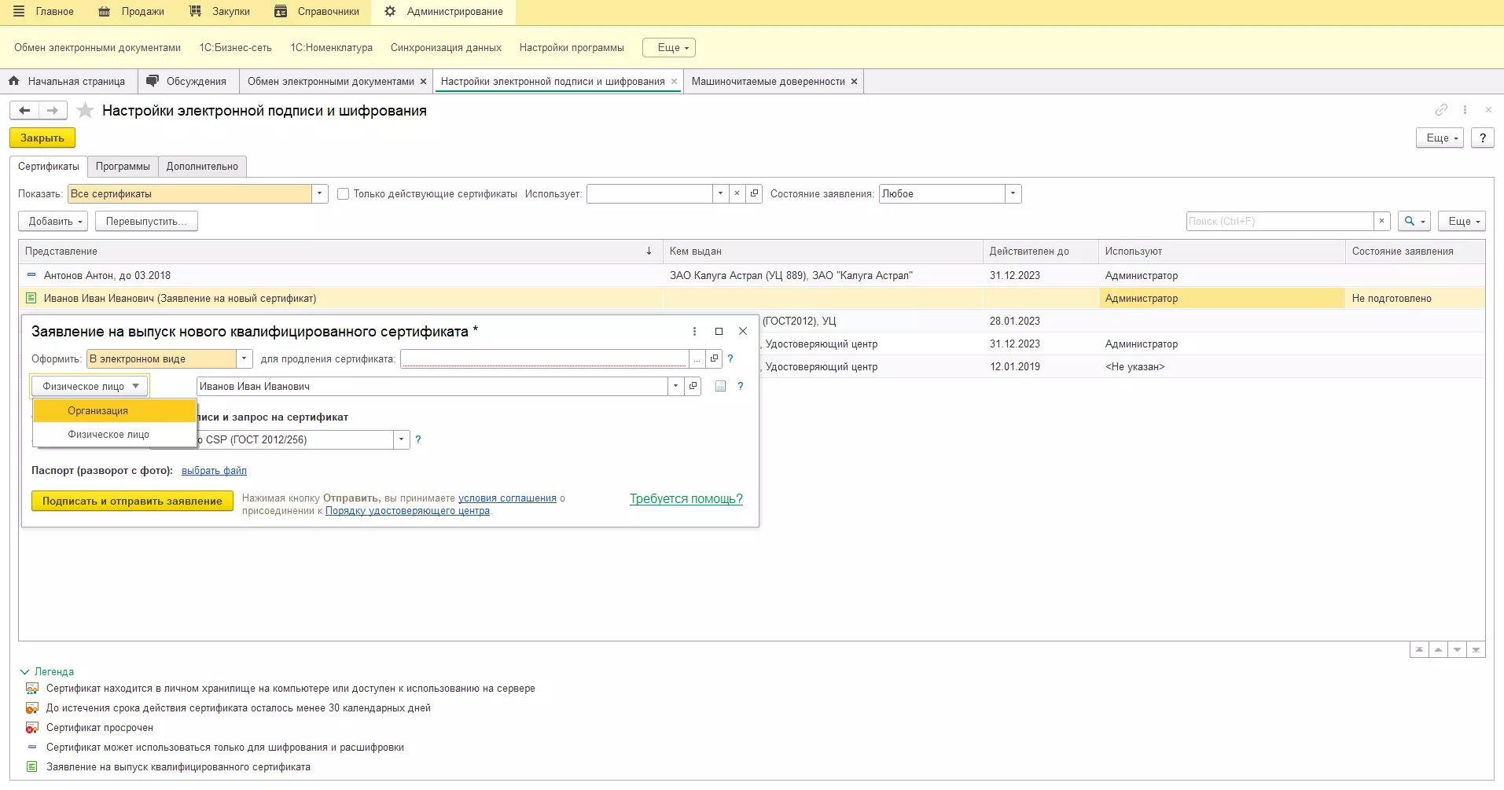Screen dimensions: 1504x790
Task: Click Подписать и отправить заявление button
Action: click(132, 502)
